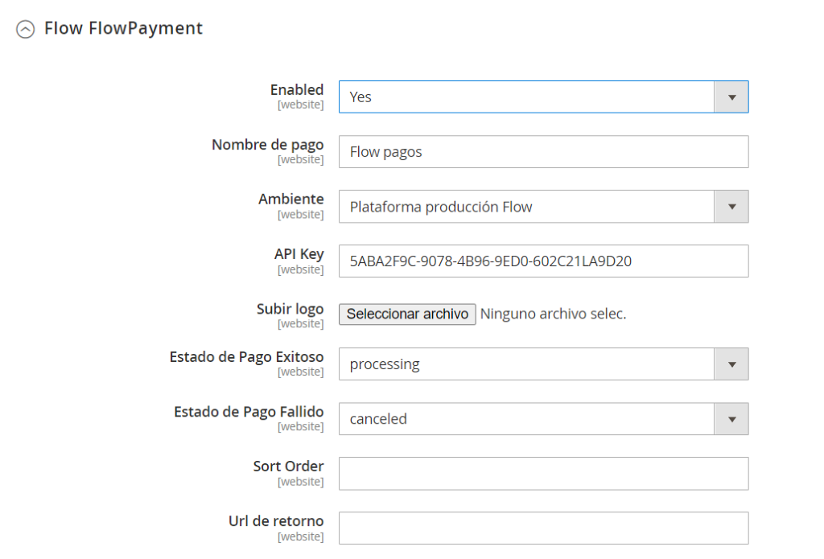
Task: Open the Ambiente dropdown
Action: 543,207
